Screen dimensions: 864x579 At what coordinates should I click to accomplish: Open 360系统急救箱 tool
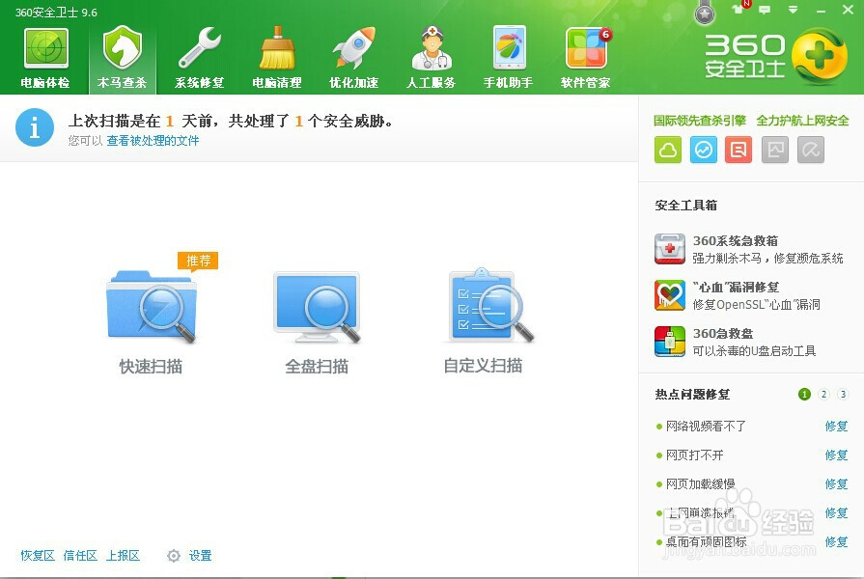click(748, 249)
